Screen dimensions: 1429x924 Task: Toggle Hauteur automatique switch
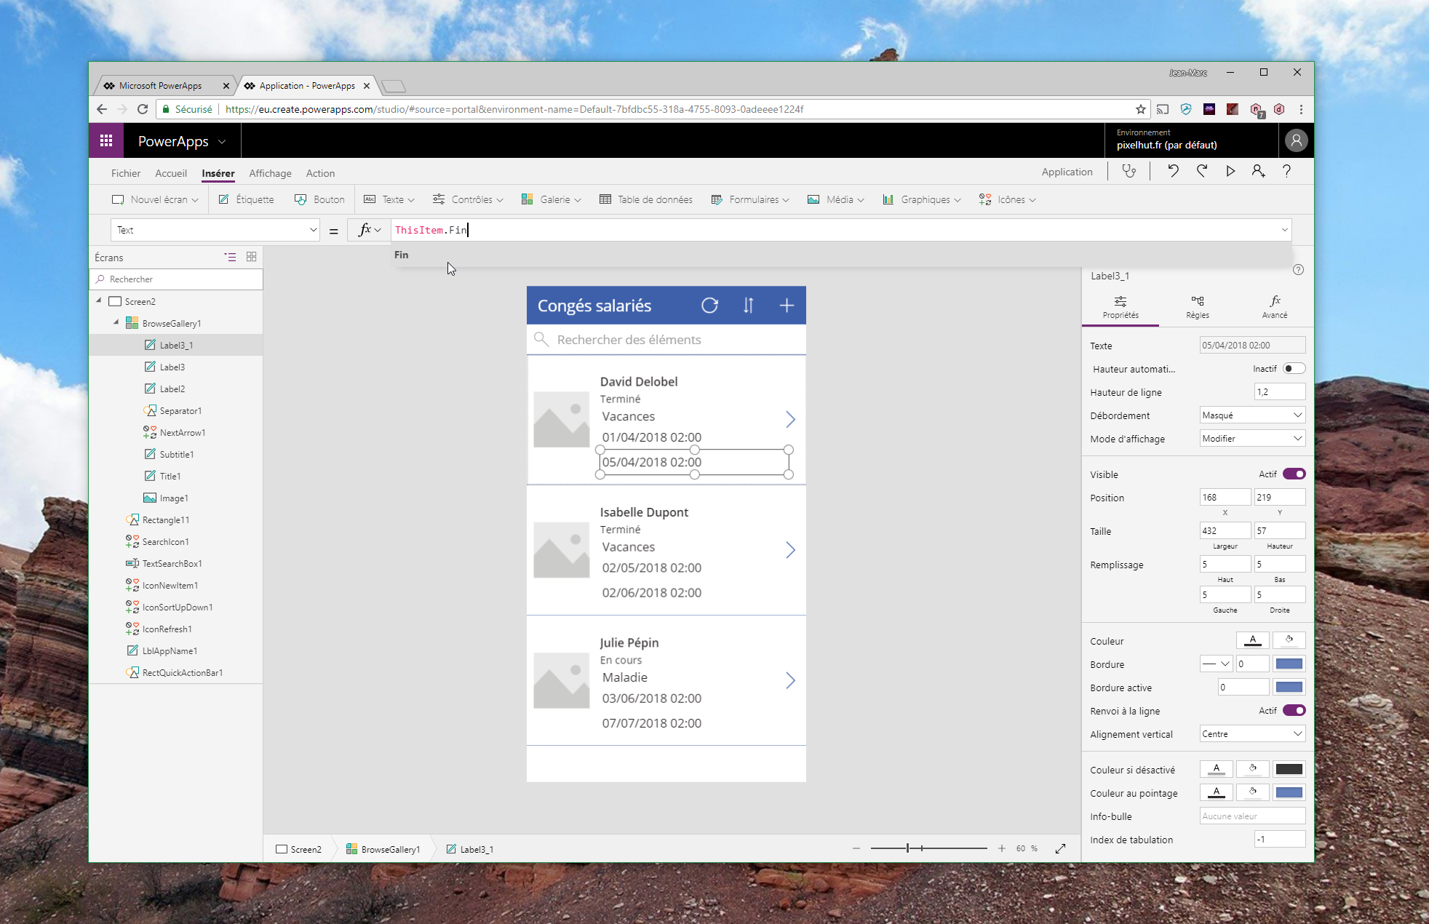[x=1294, y=369]
